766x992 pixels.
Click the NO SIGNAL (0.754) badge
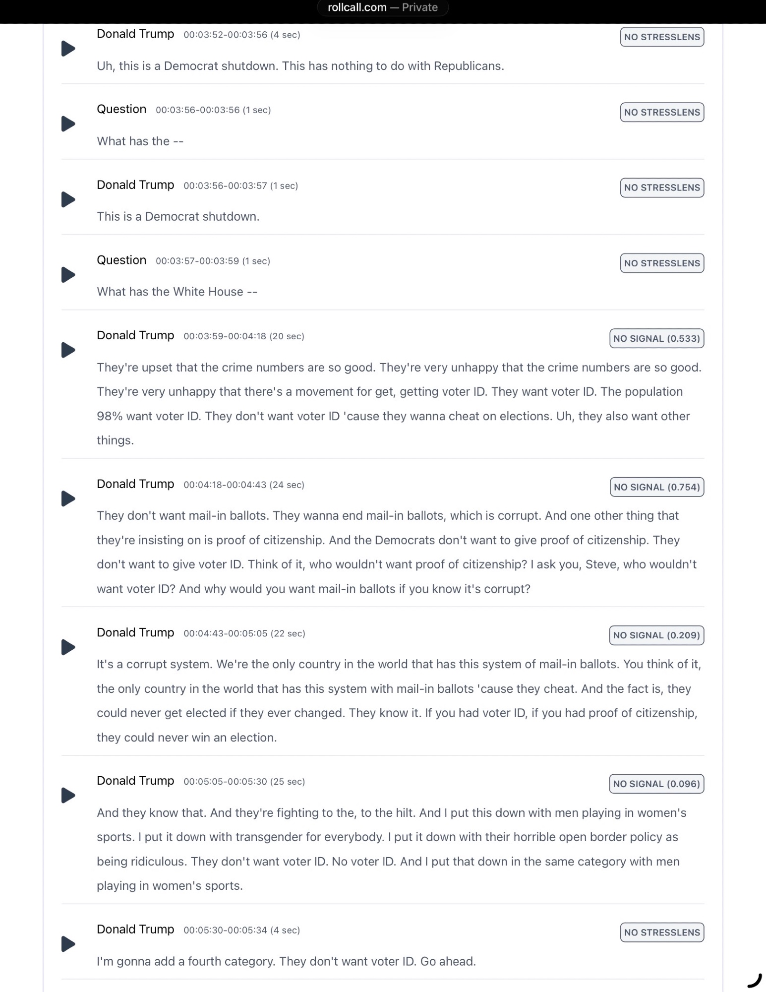click(x=656, y=487)
